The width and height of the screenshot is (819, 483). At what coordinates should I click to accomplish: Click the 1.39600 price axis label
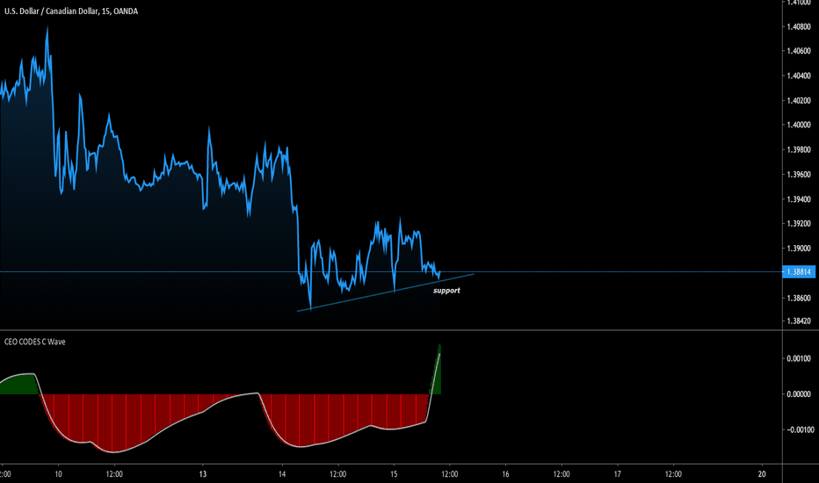799,175
